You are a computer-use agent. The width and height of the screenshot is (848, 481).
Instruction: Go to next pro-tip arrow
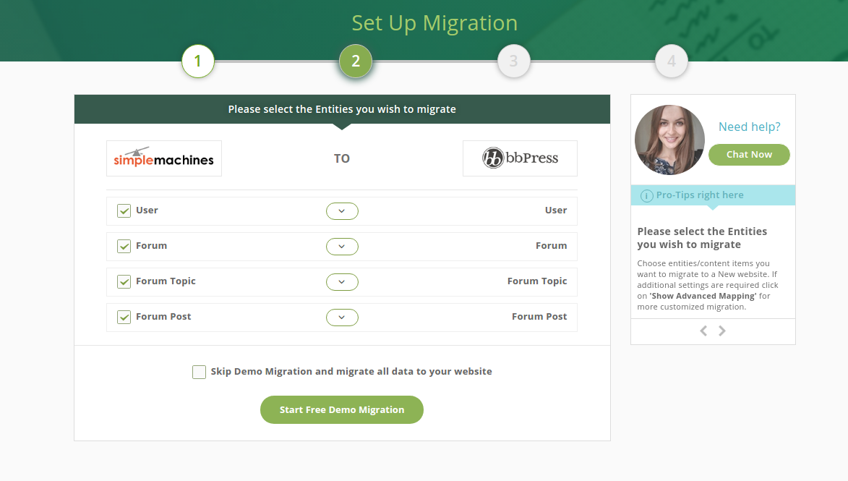click(x=722, y=331)
